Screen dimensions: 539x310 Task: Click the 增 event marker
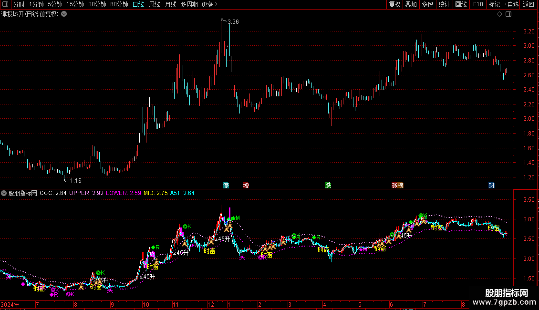click(x=246, y=185)
